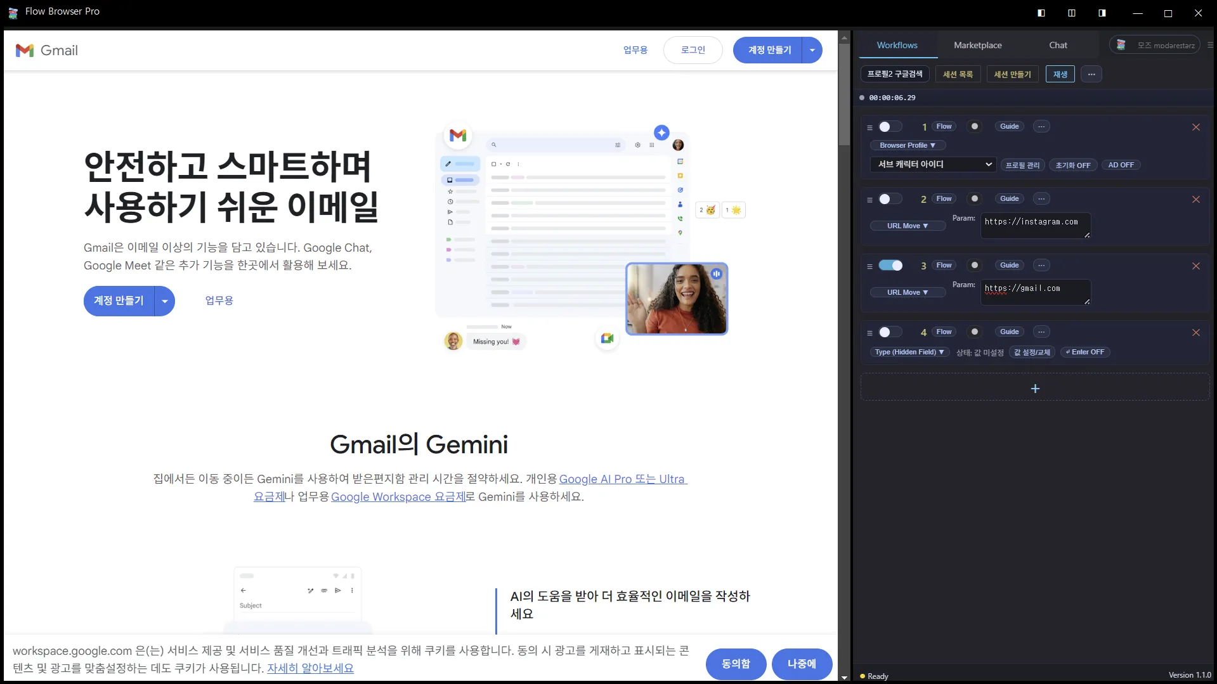Image resolution: width=1217 pixels, height=684 pixels.
Task: Switch to the Chat tab
Action: pyautogui.click(x=1058, y=44)
